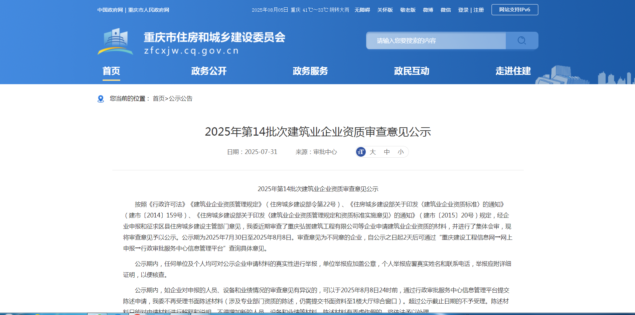
Task: Click the location pin icon
Action: [101, 99]
